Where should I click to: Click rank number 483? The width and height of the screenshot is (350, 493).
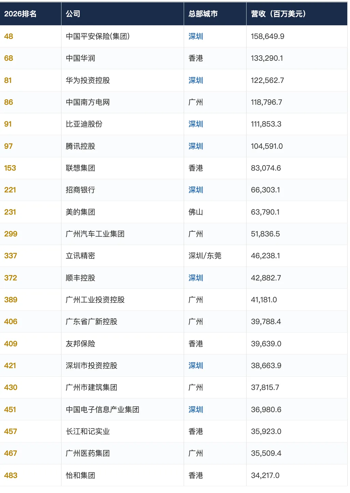click(x=11, y=476)
